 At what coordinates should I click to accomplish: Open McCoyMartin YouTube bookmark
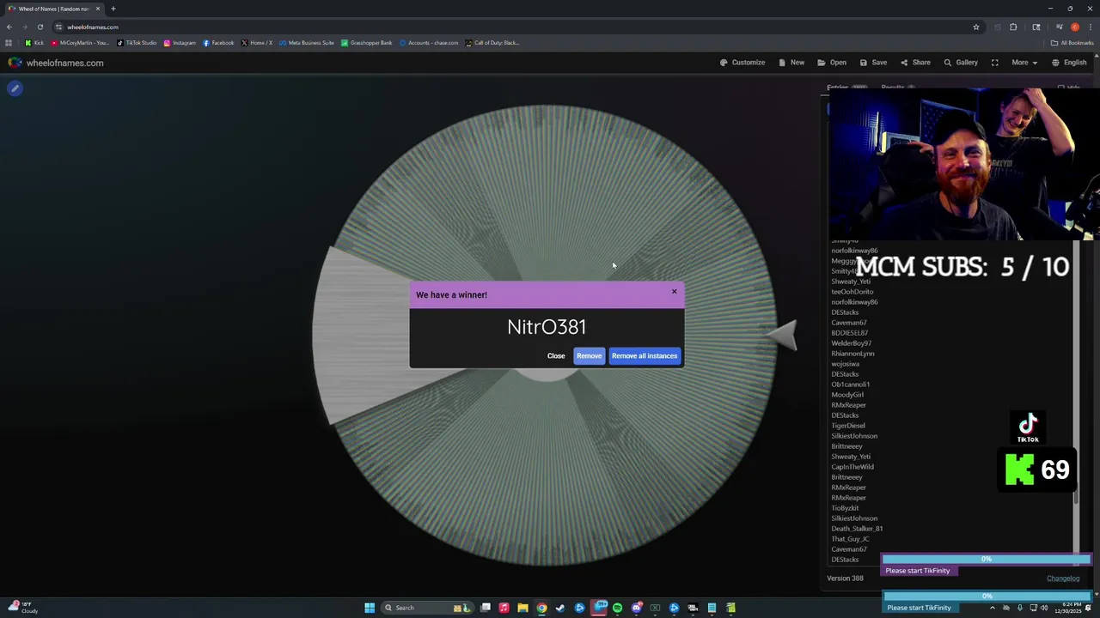coord(80,43)
